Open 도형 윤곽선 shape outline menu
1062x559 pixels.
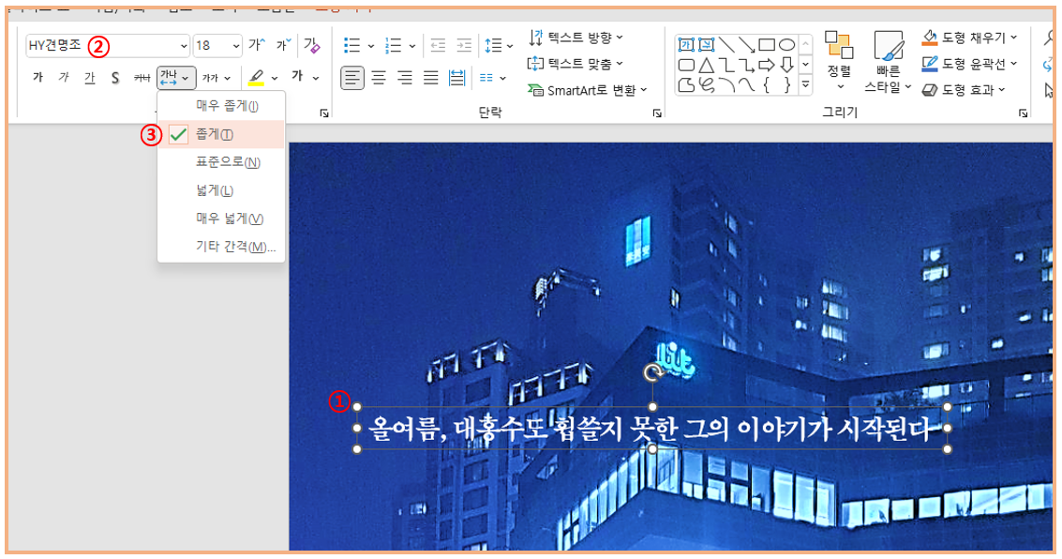[970, 64]
